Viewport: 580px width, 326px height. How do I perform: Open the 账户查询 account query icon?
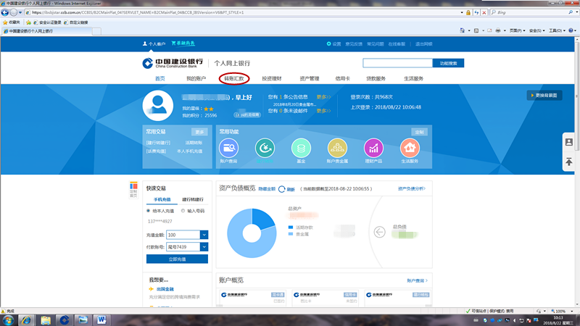coord(229,148)
